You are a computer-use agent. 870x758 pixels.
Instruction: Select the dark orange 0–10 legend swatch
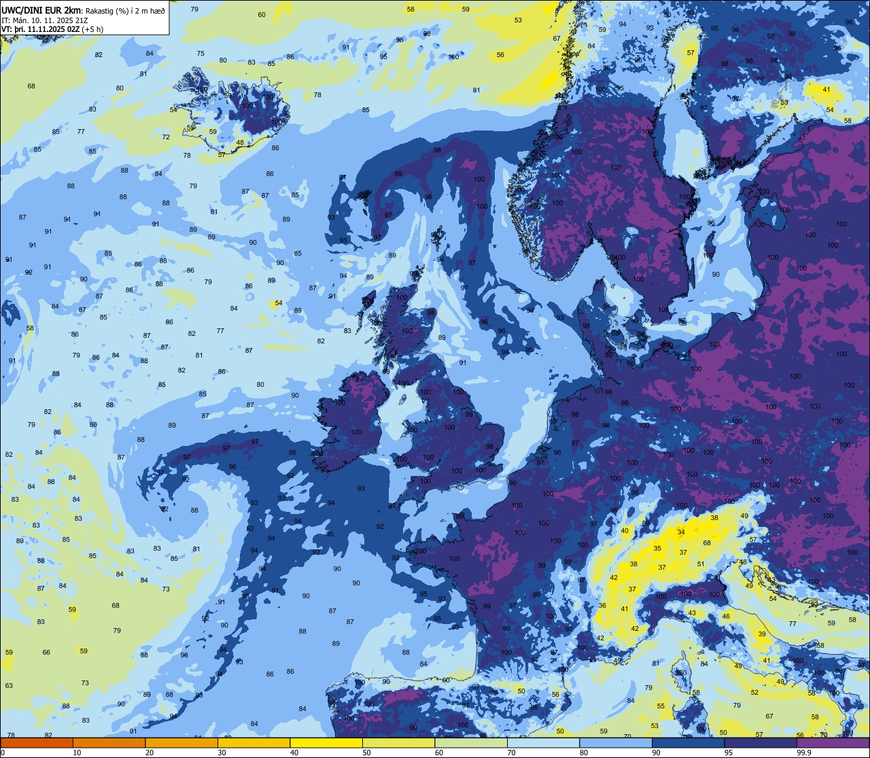37,742
